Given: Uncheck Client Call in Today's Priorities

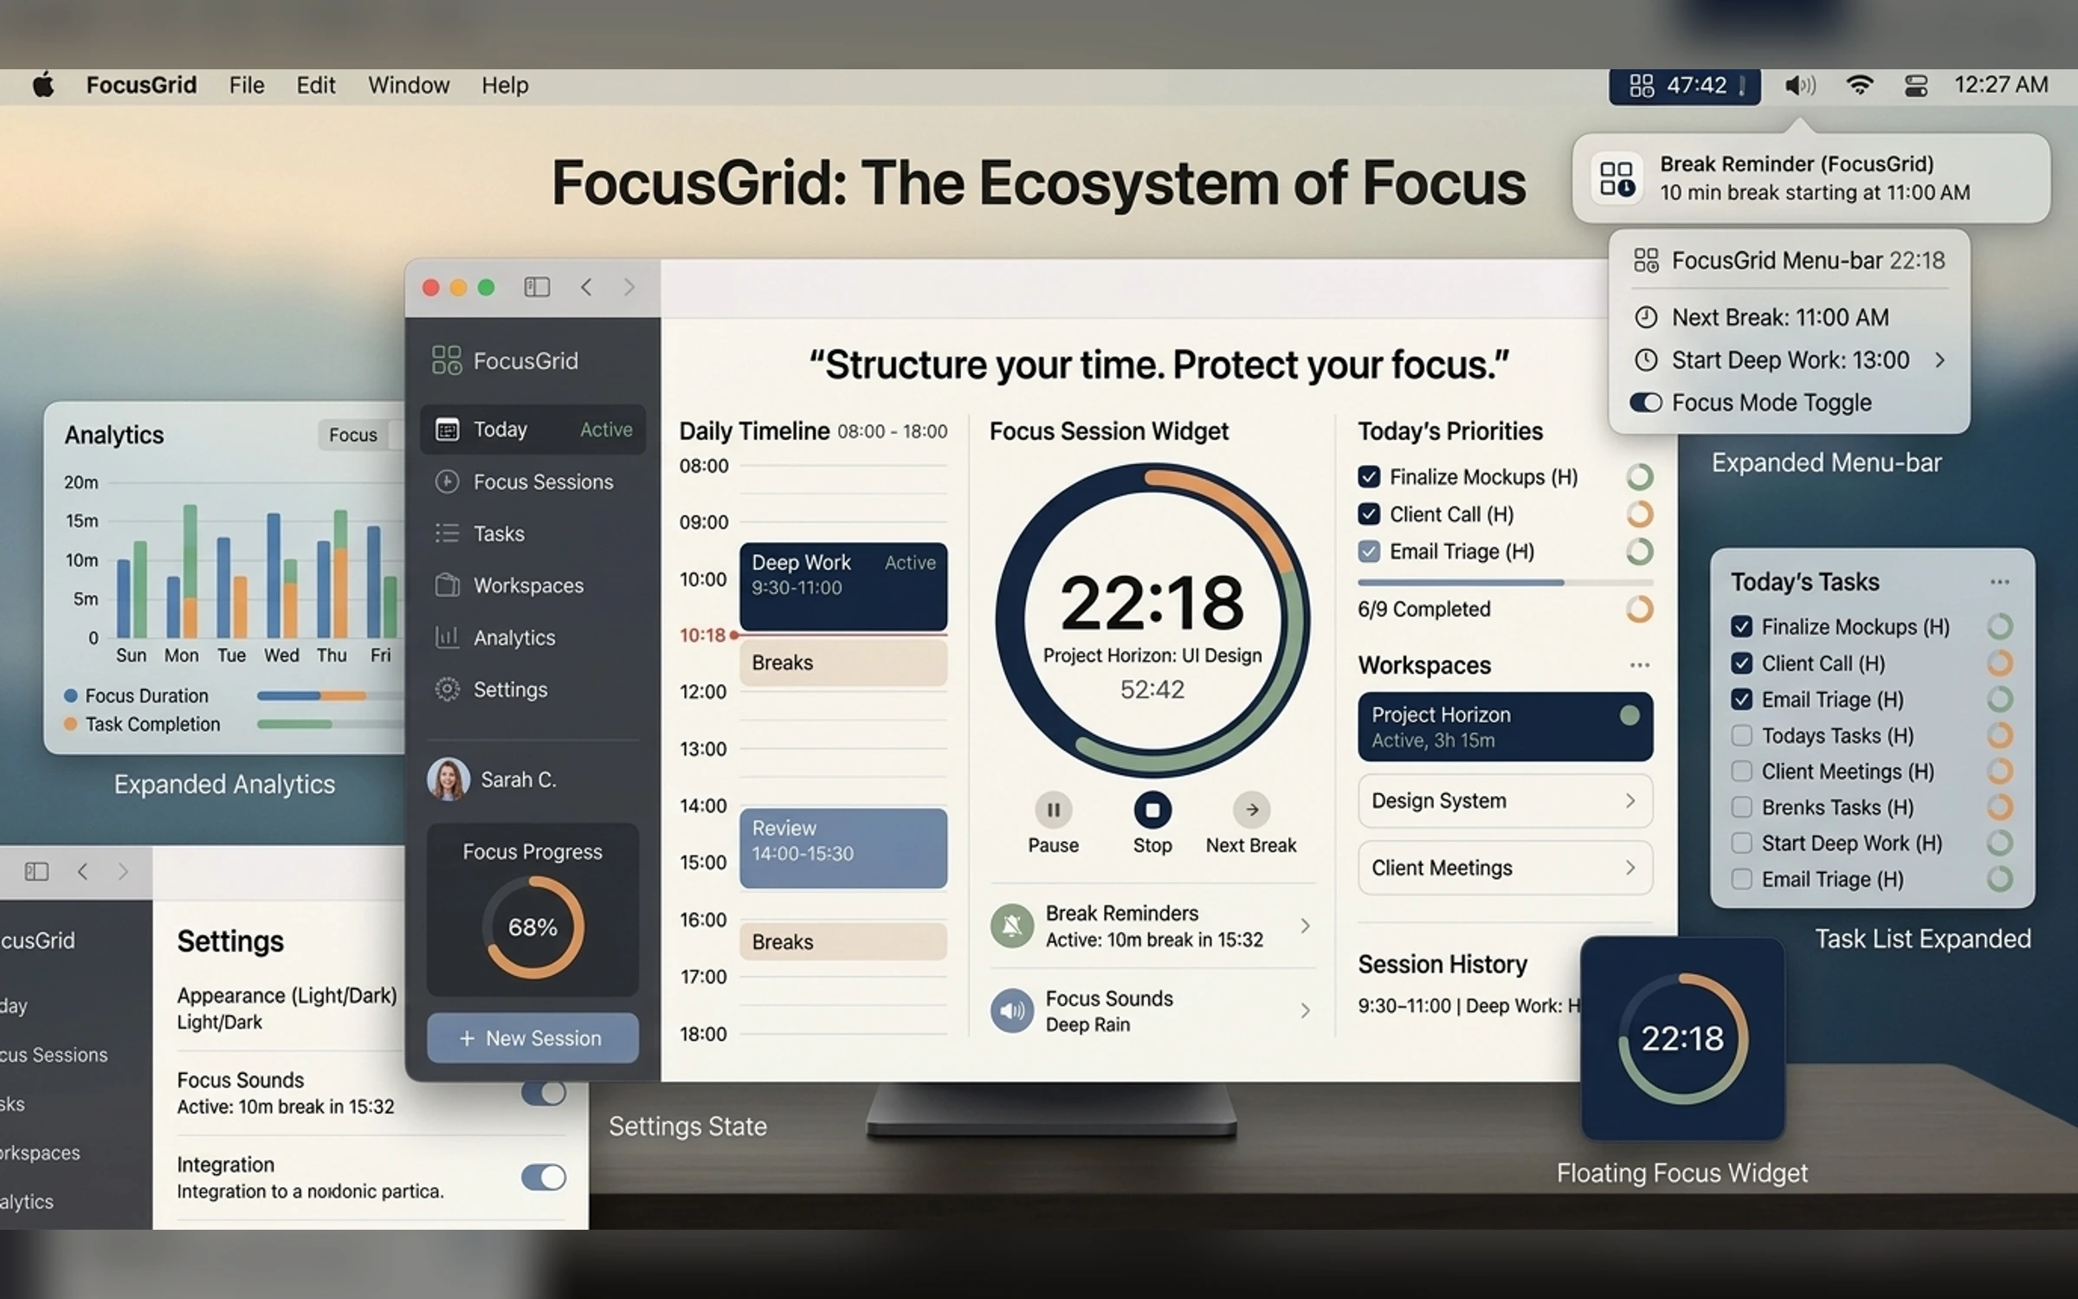Looking at the screenshot, I should pos(1369,514).
